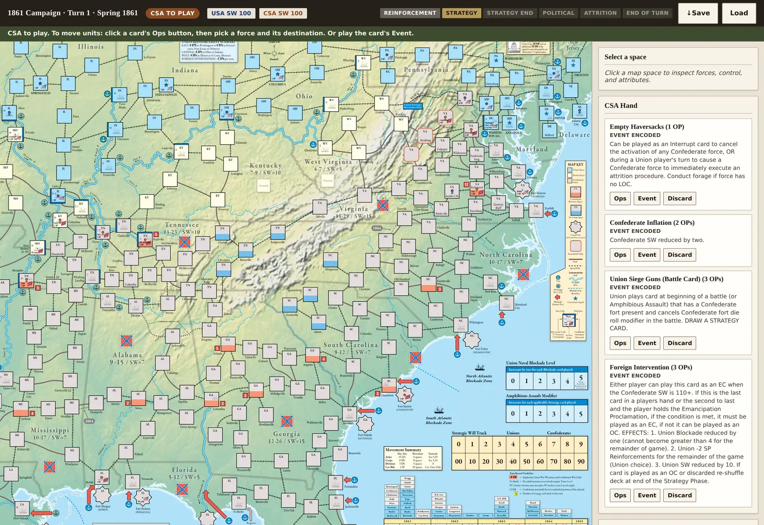This screenshot has width=764, height=525.
Task: Use Union Siege Guns card for Ops
Action: coord(620,343)
